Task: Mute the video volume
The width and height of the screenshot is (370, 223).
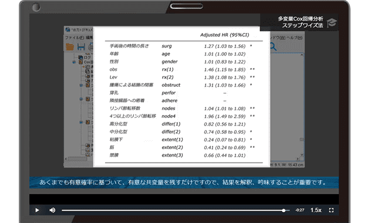Action: 52,210
